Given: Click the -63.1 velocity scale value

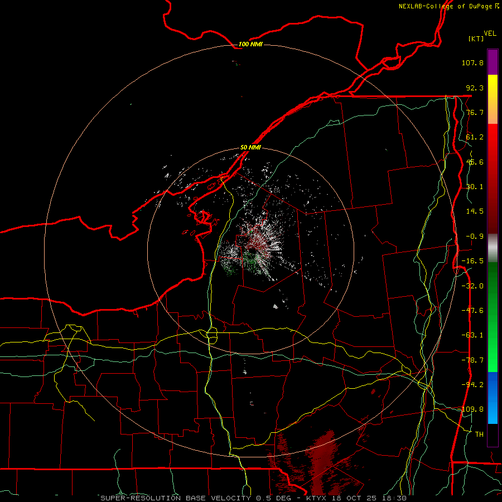Looking at the screenshot, I should click(472, 335).
